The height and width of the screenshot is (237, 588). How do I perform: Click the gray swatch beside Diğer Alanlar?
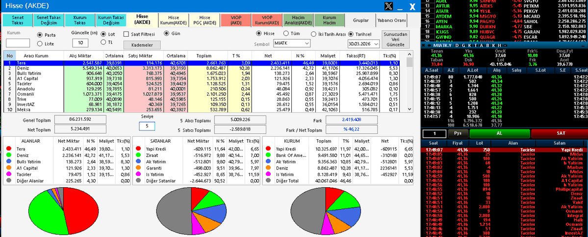pos(9,181)
